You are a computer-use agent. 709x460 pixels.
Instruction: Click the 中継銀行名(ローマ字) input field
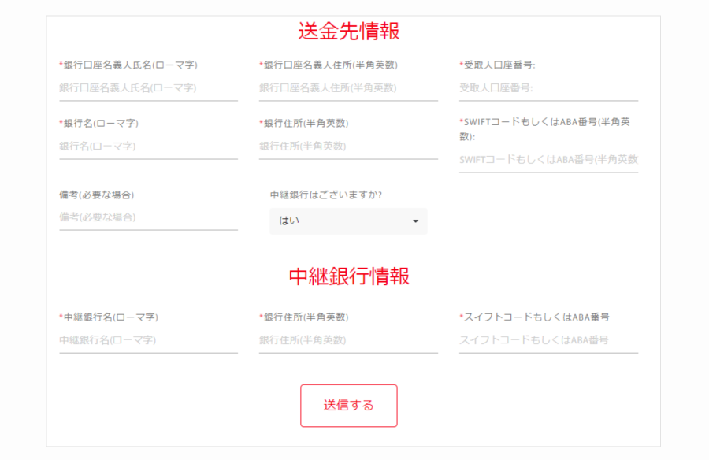(148, 340)
